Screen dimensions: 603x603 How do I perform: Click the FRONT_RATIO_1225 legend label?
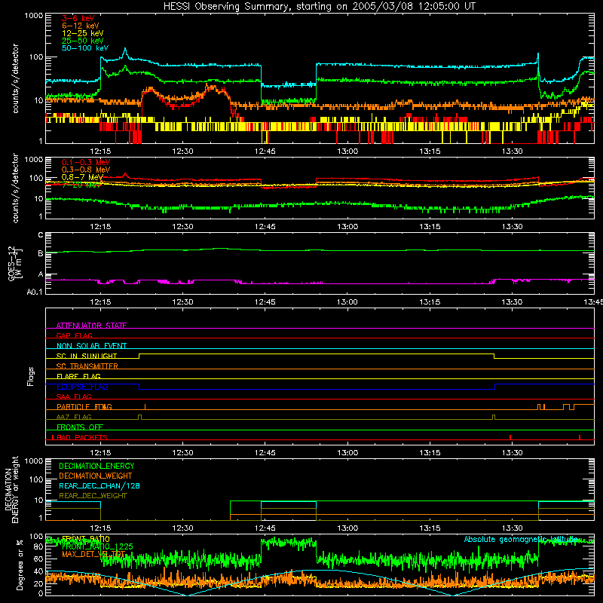pos(97,546)
